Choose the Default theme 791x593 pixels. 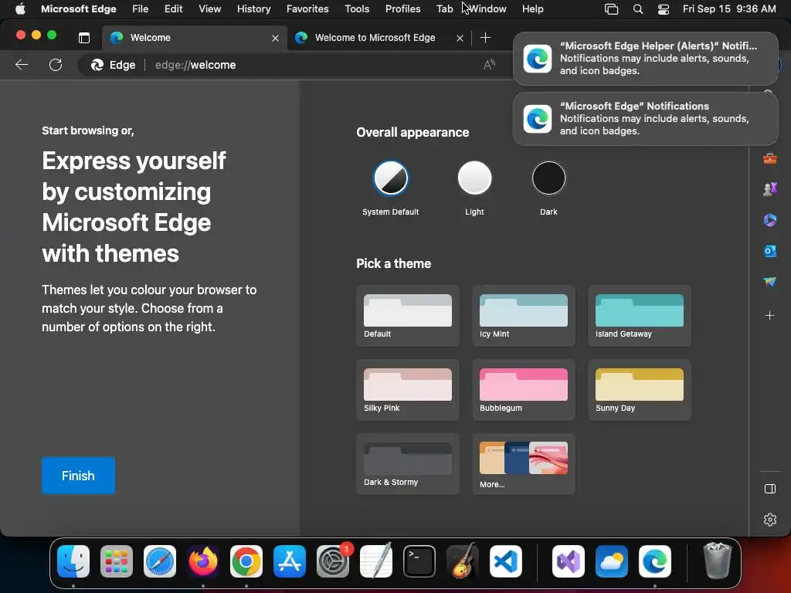(408, 316)
